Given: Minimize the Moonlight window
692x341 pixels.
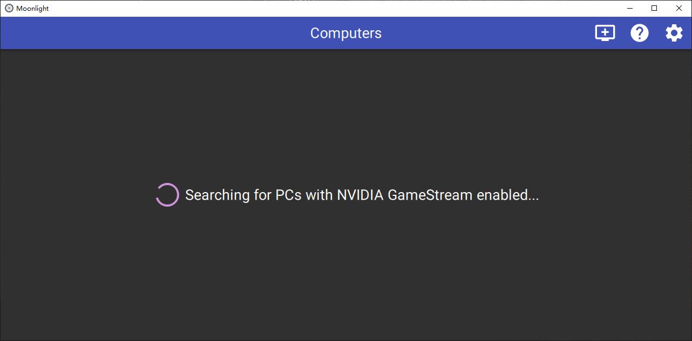Looking at the screenshot, I should coord(629,8).
